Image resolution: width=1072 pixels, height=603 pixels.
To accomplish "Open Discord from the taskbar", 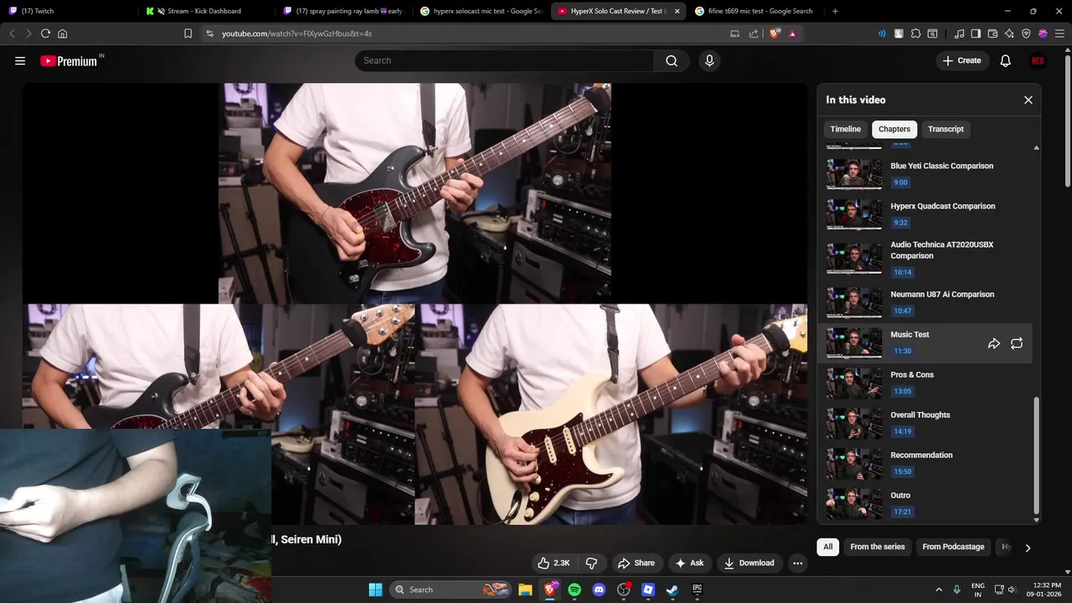I will click(x=599, y=590).
